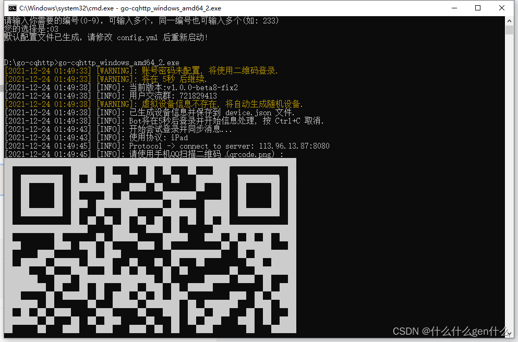
Task: Click the scrollbar up arrow
Action: (509, 20)
